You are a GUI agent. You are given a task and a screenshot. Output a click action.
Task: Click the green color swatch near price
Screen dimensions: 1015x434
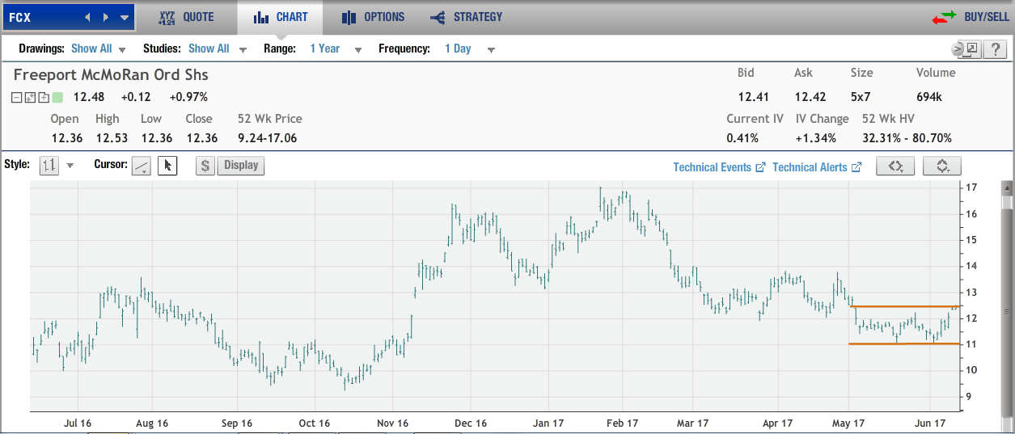pyautogui.click(x=57, y=98)
